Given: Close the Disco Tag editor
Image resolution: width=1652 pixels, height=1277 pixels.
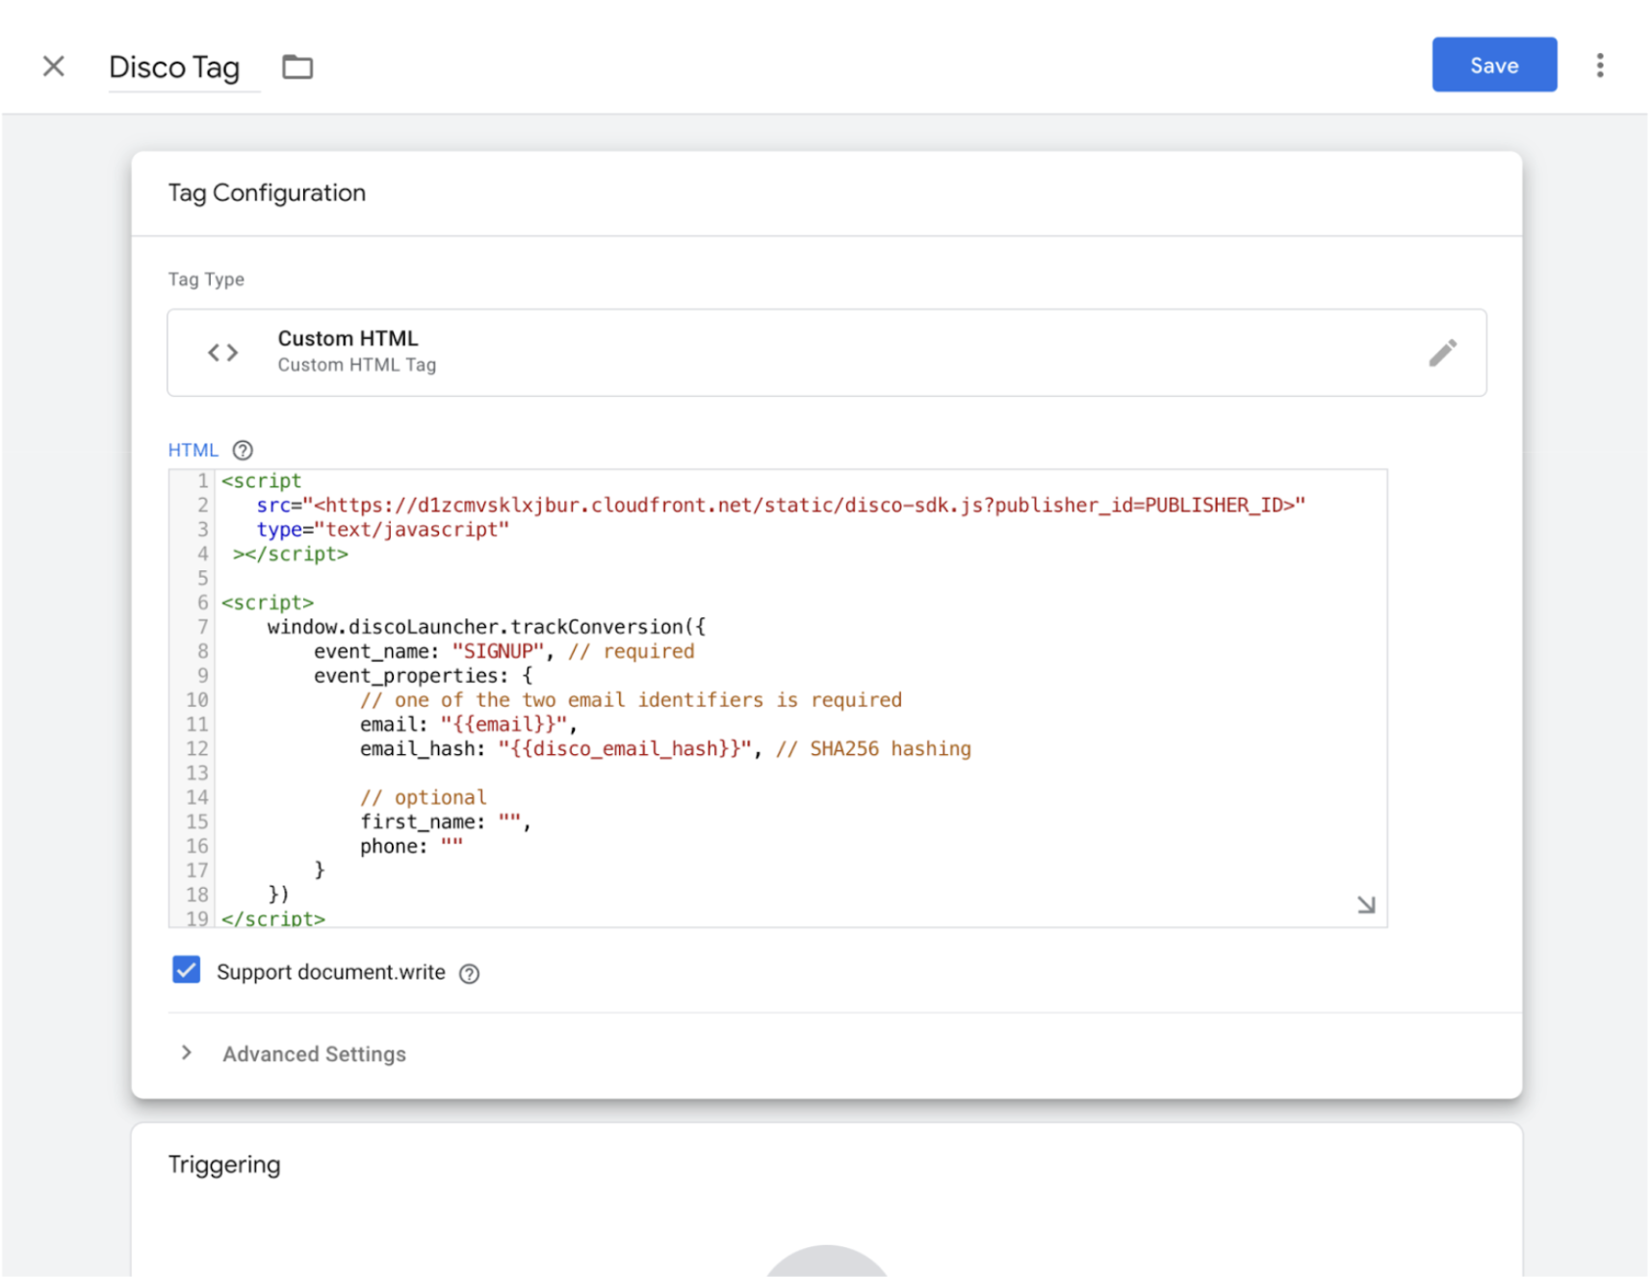Looking at the screenshot, I should (x=54, y=66).
